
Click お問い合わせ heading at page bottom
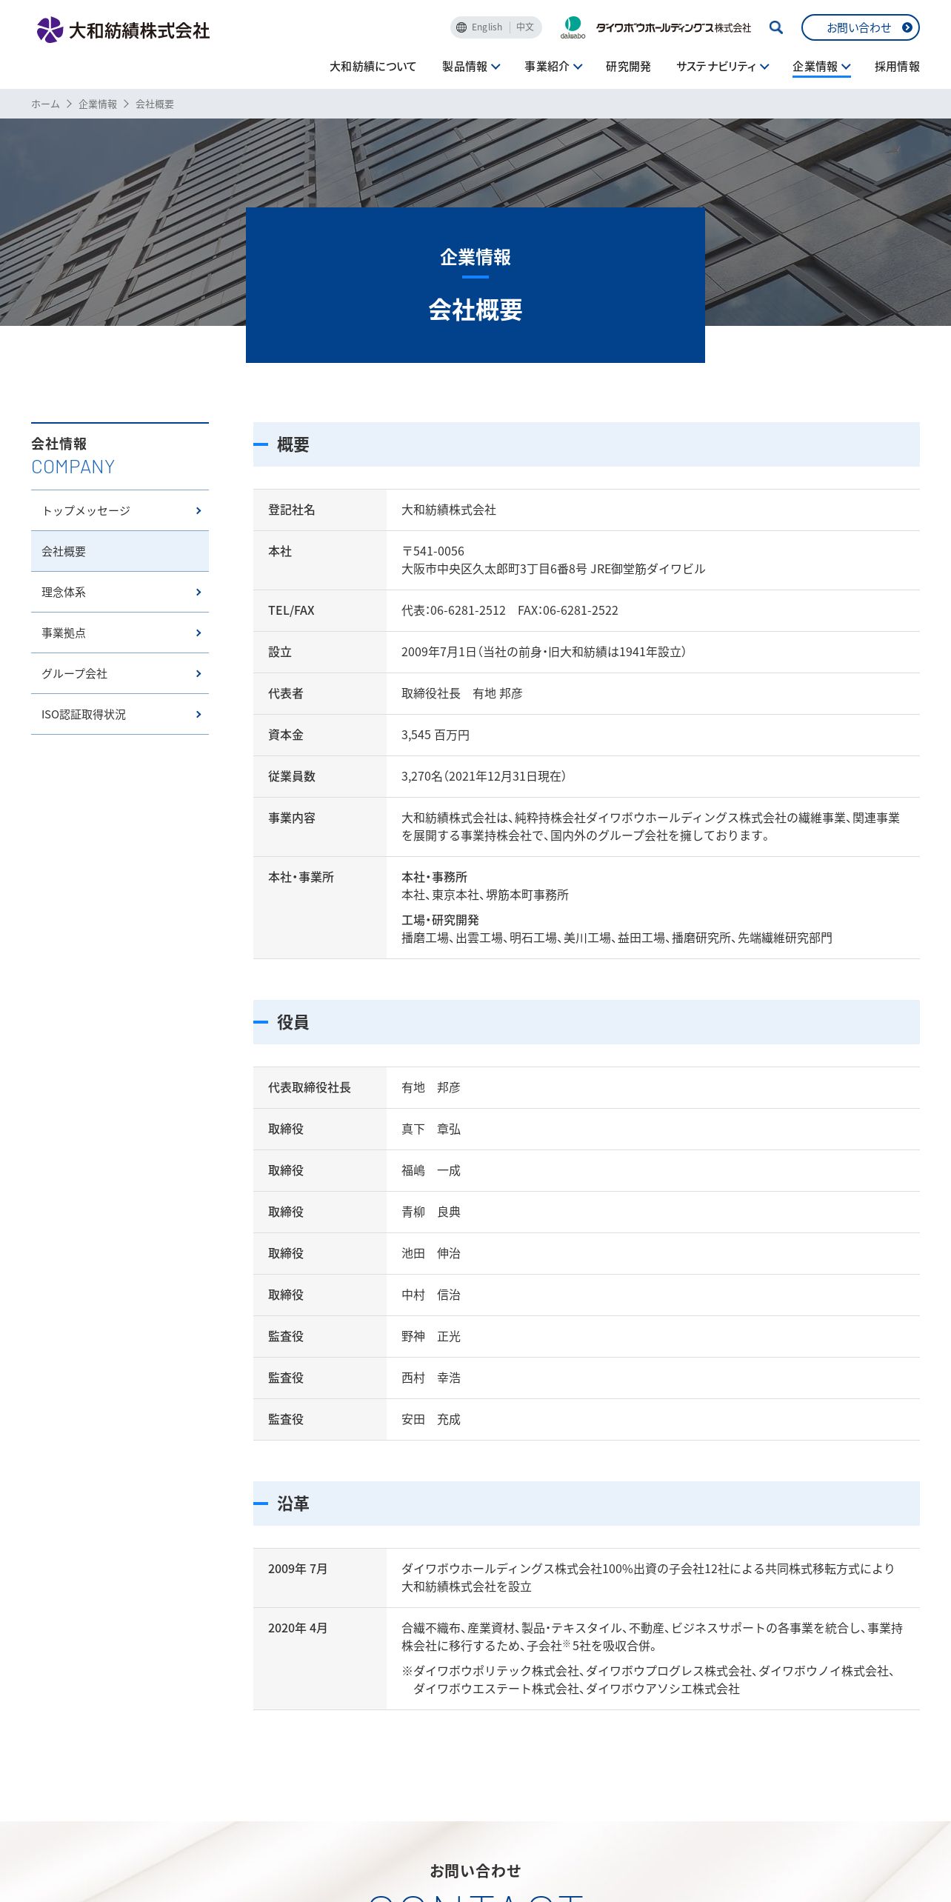[475, 1871]
